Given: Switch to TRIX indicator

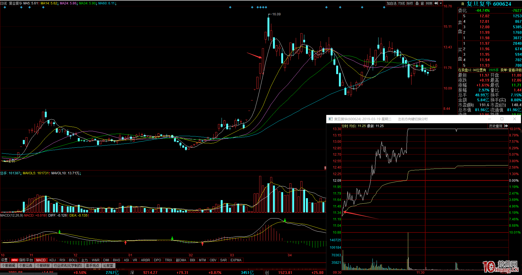Looking at the screenshot, I should pos(169,260).
